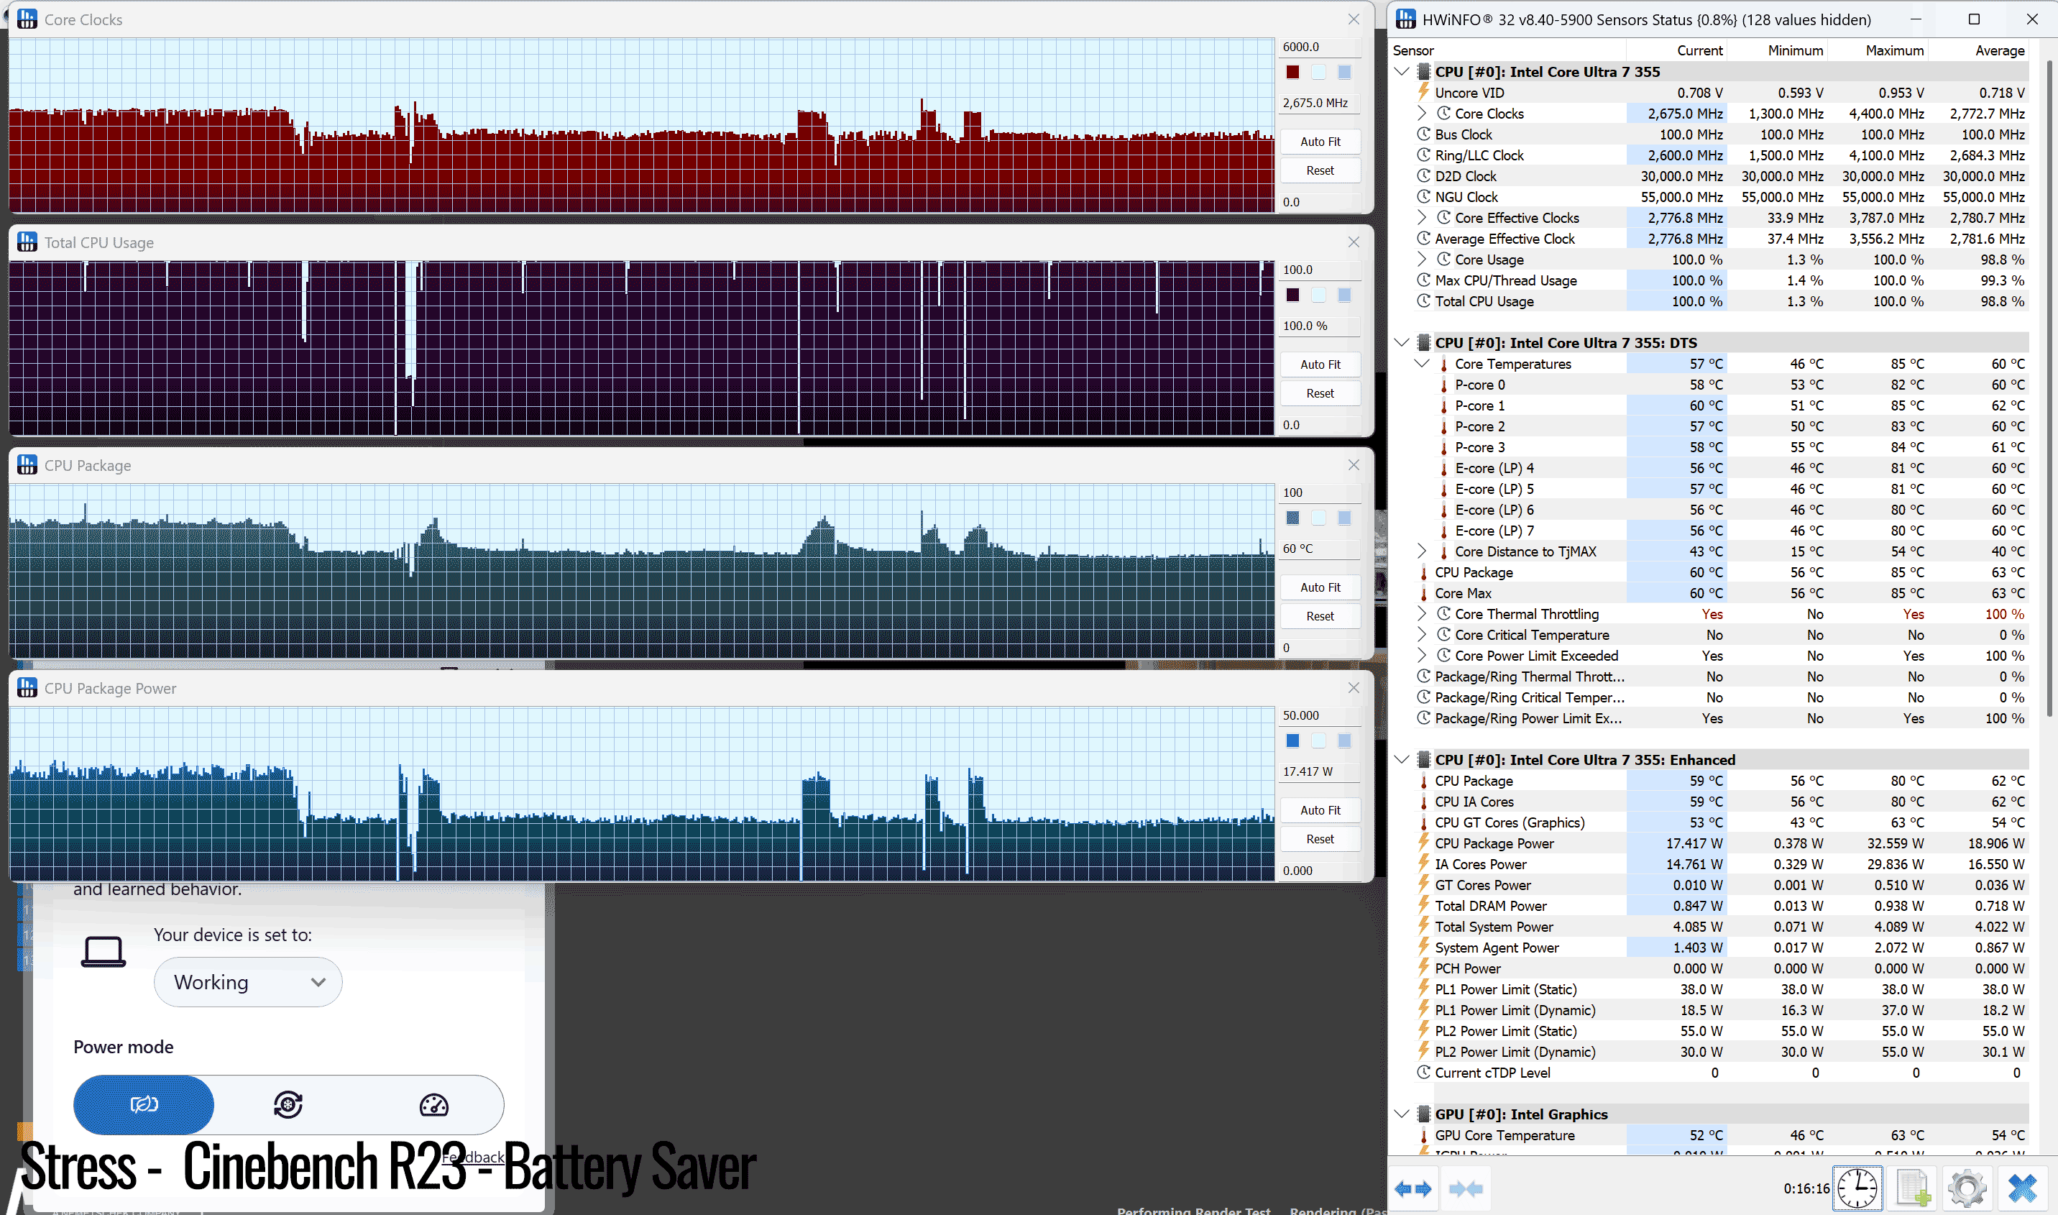
Task: Auto Fit the Total CPU Usage graph
Action: (x=1320, y=364)
